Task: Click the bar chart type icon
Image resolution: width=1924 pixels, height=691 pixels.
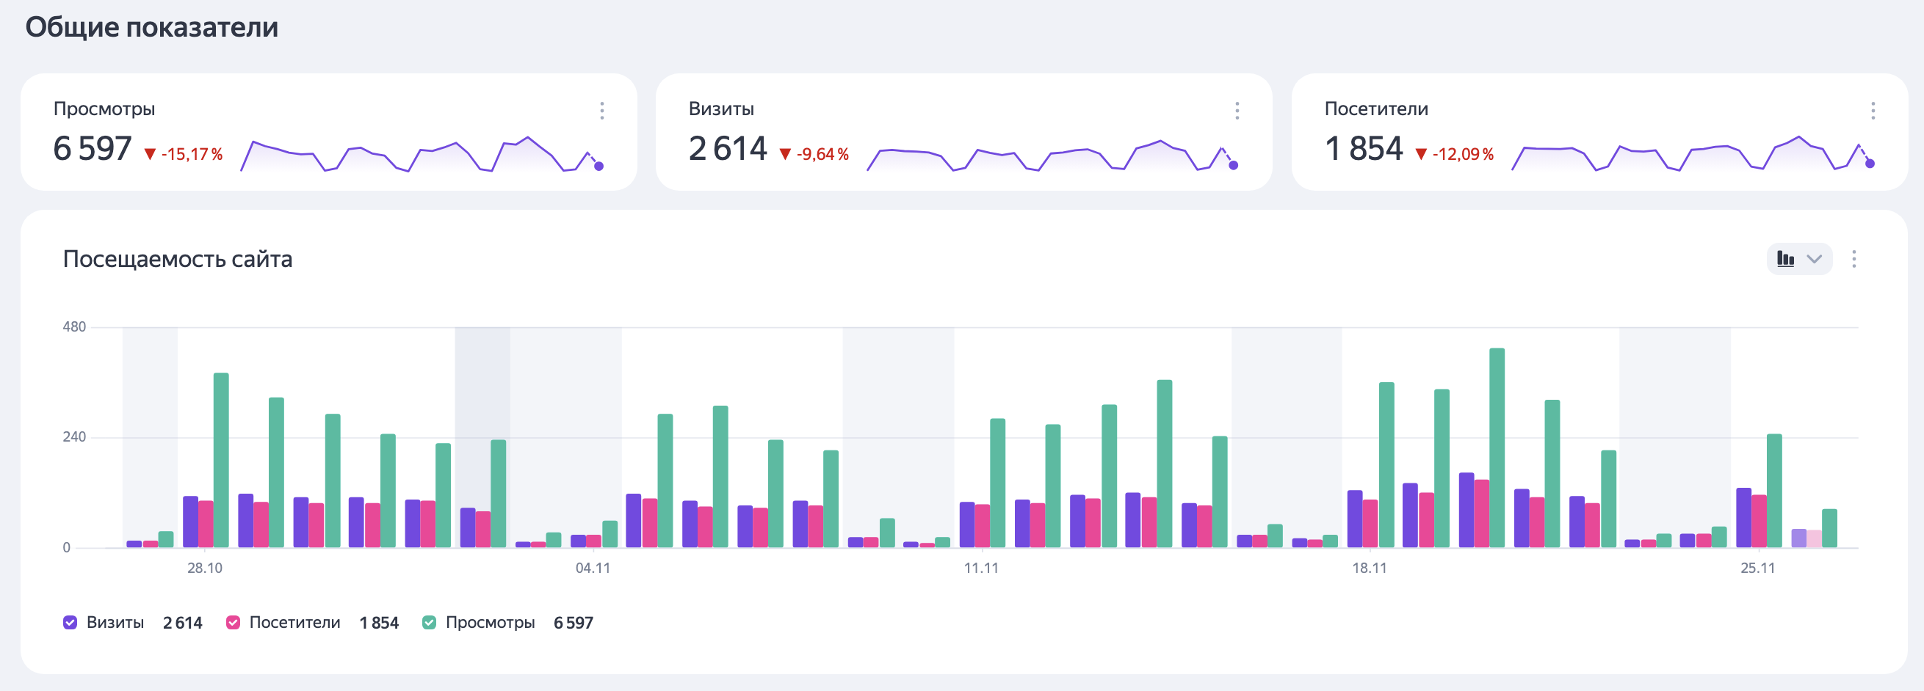Action: coord(1785,259)
